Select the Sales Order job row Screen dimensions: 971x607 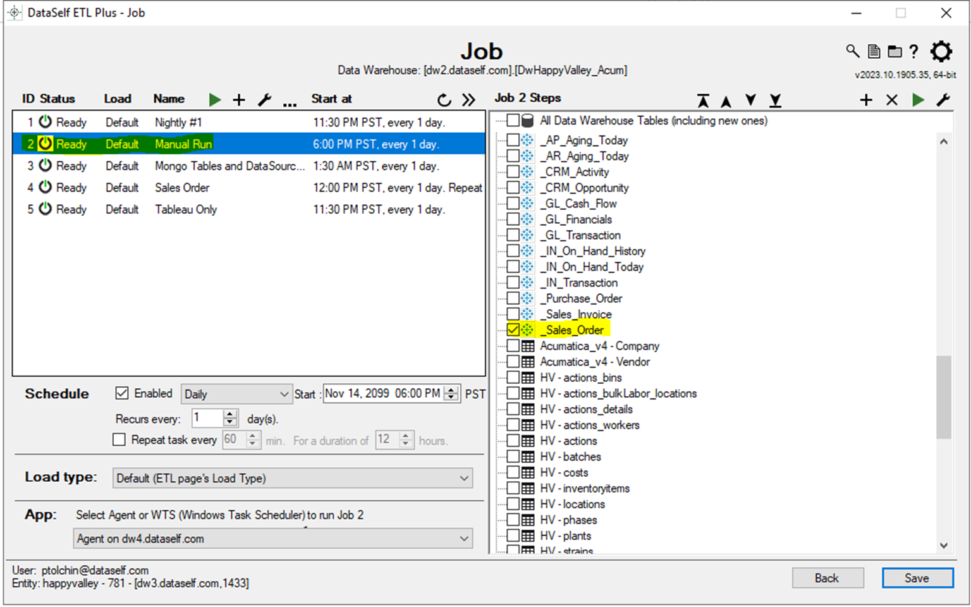[249, 187]
